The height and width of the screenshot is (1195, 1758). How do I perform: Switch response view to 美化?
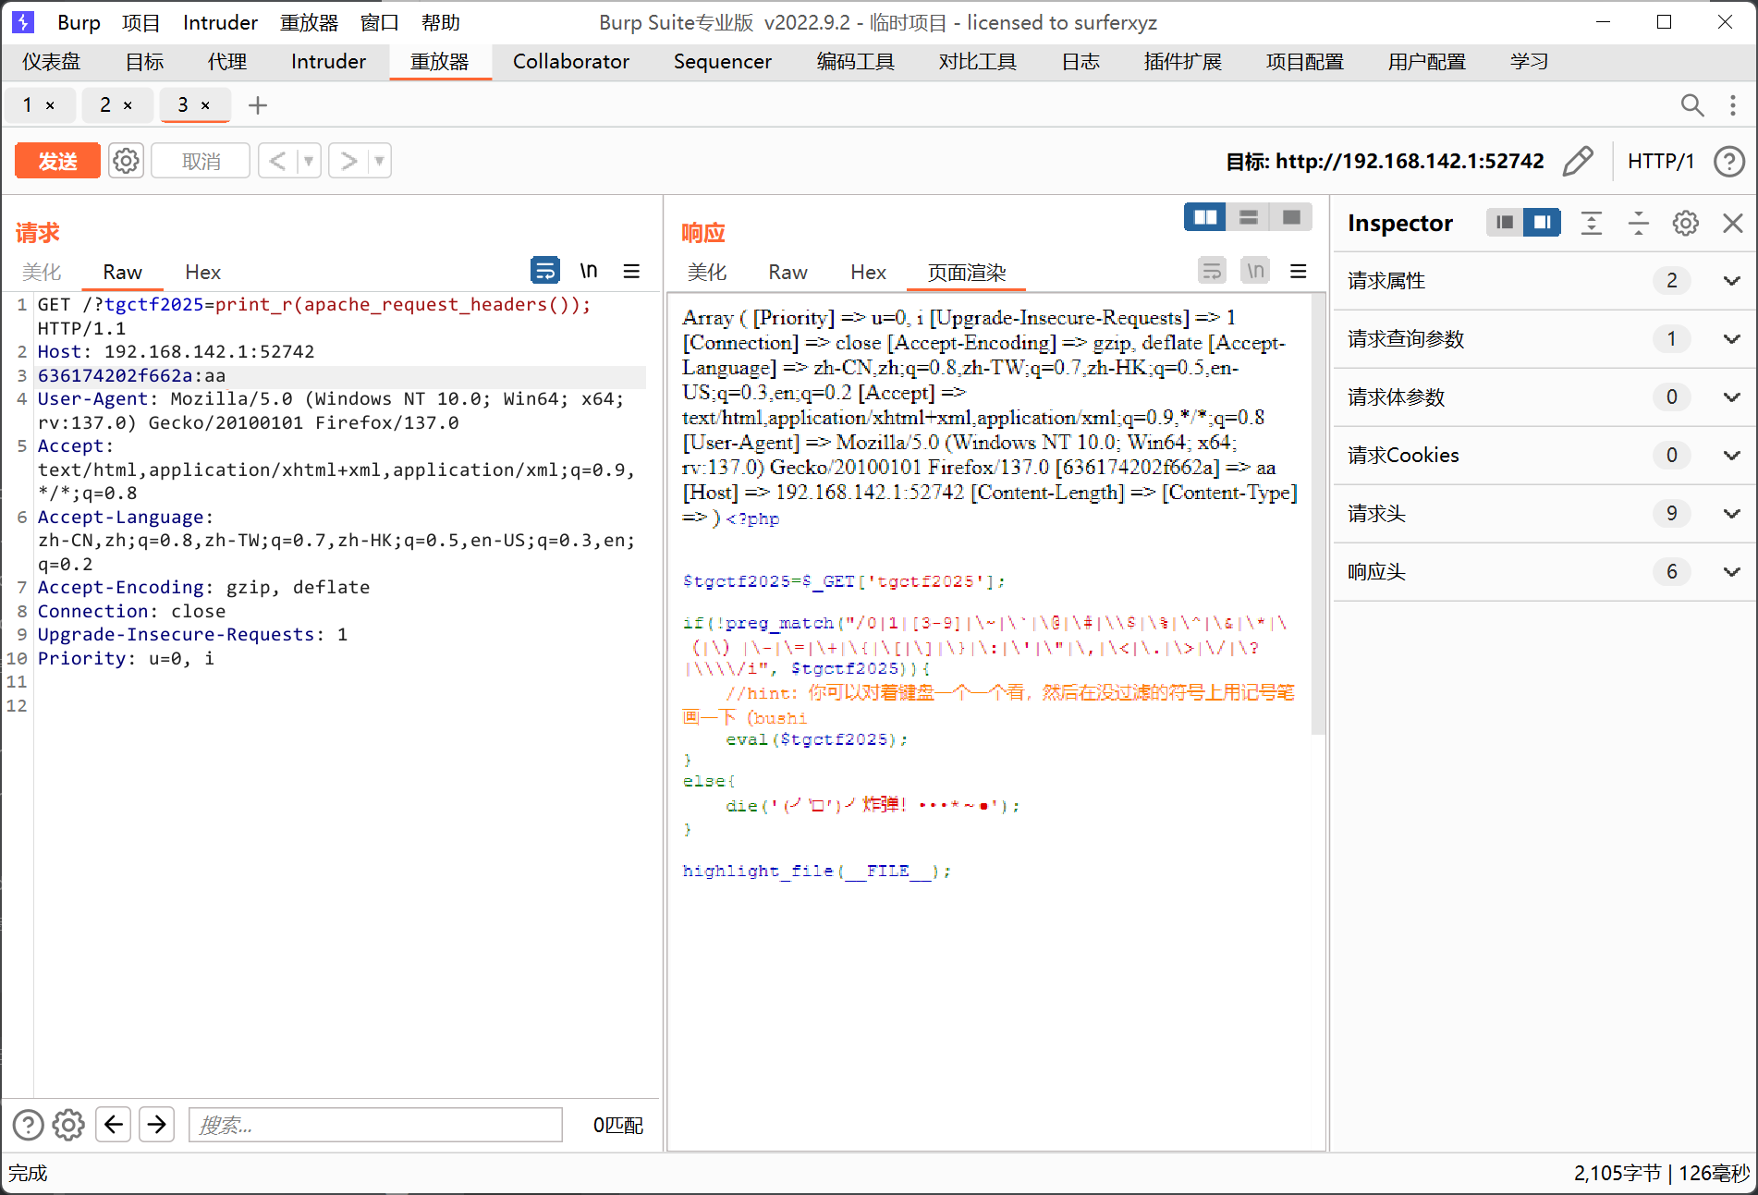pos(707,272)
